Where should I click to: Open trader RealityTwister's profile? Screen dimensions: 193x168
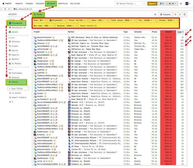tap(44, 37)
